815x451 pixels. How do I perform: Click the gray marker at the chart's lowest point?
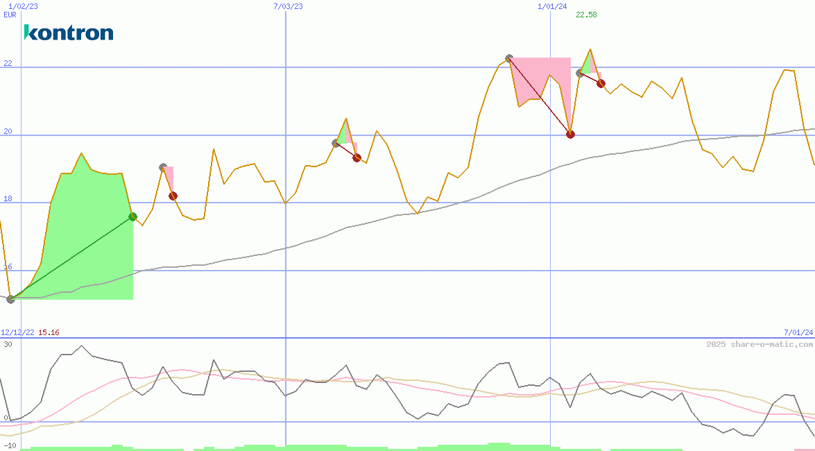tap(10, 299)
